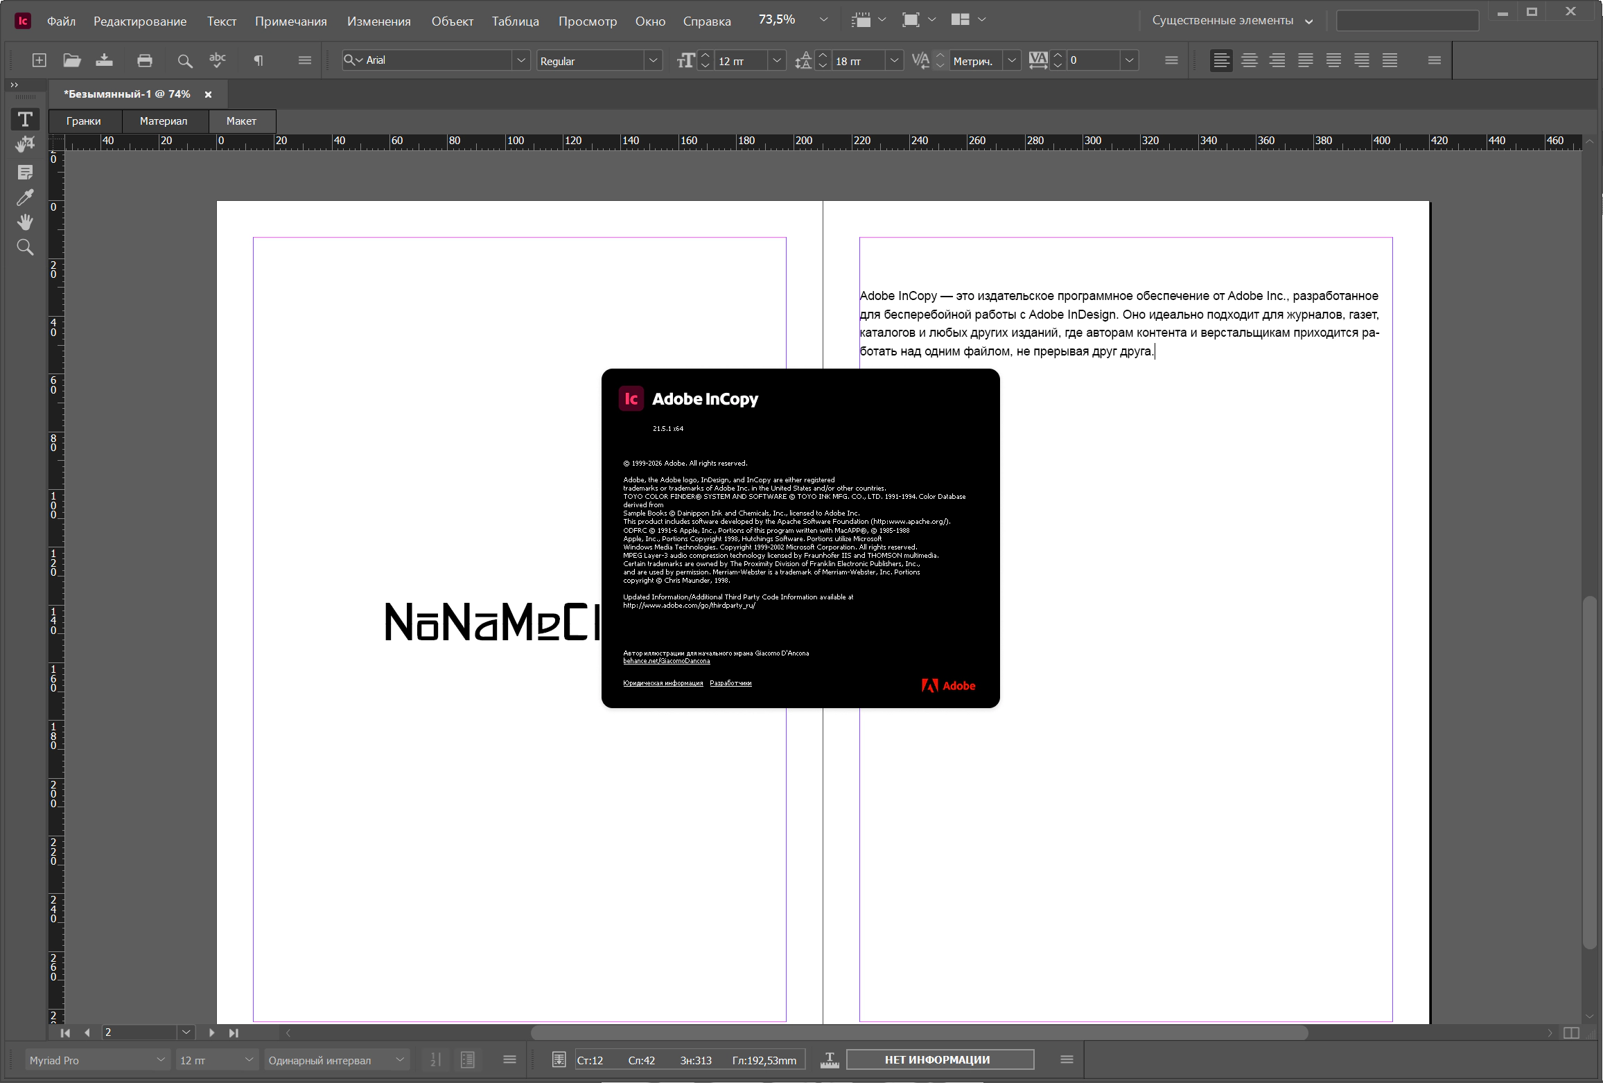The width and height of the screenshot is (1603, 1083).
Task: Open the Редактирование menu
Action: tap(140, 21)
